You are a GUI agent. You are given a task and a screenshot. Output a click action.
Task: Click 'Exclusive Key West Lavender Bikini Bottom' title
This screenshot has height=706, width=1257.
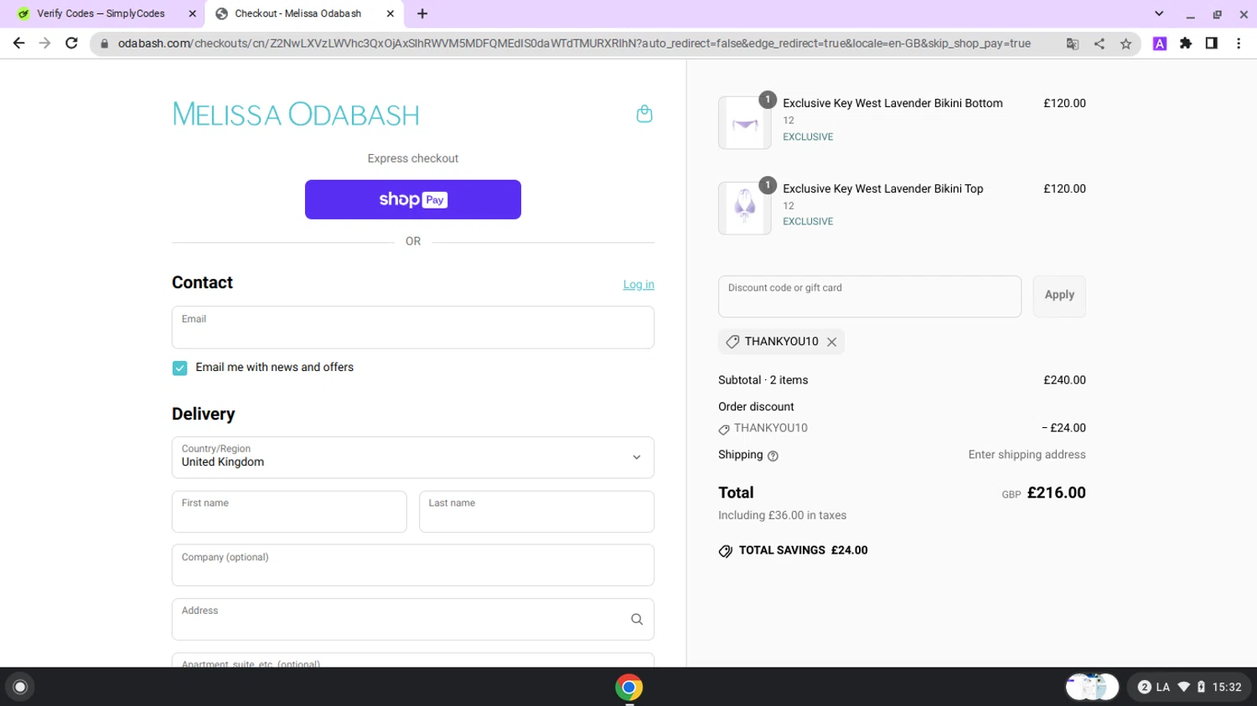click(892, 103)
